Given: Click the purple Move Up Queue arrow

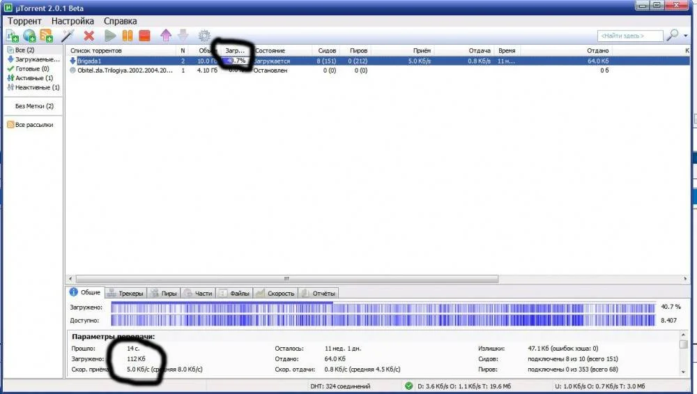Looking at the screenshot, I should click(x=166, y=36).
